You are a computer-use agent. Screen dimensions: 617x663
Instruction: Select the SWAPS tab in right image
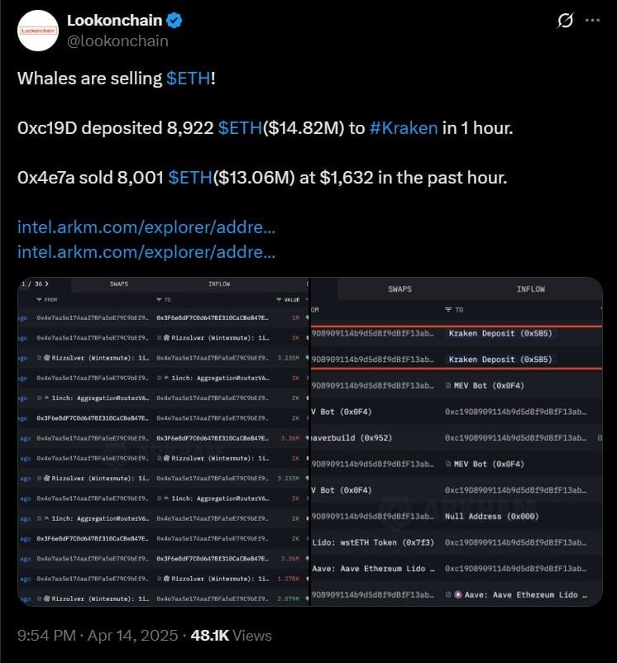(x=399, y=289)
